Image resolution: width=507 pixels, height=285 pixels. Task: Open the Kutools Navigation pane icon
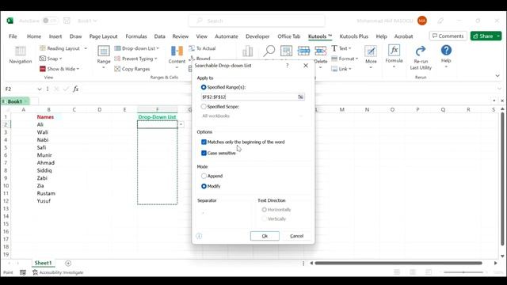click(x=21, y=51)
